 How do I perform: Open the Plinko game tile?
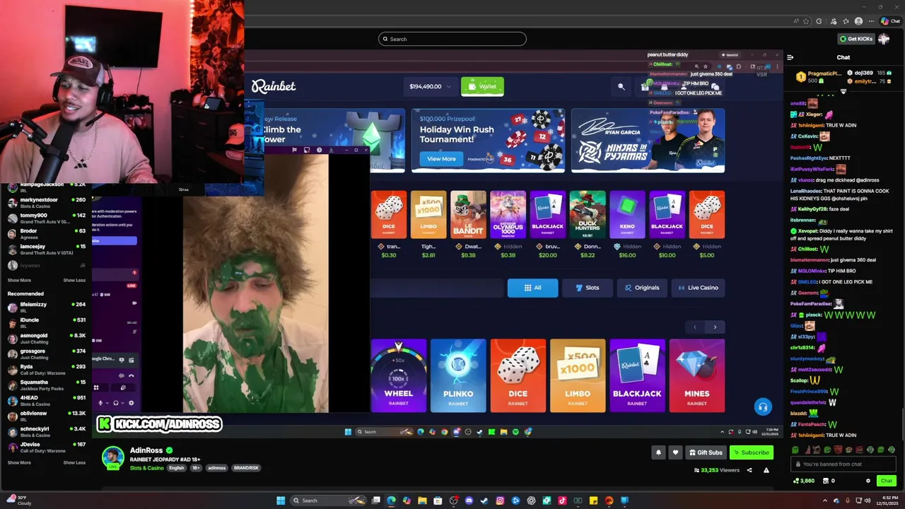pyautogui.click(x=458, y=375)
